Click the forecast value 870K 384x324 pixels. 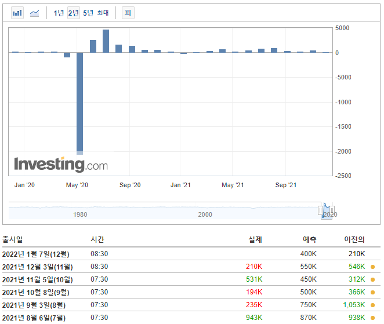[x=309, y=318]
